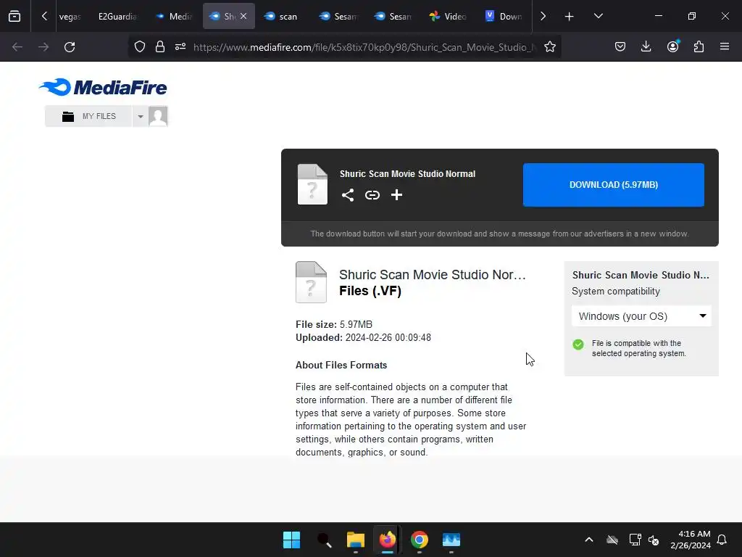Go back to the previous page
This screenshot has width=742, height=557.
17,47
